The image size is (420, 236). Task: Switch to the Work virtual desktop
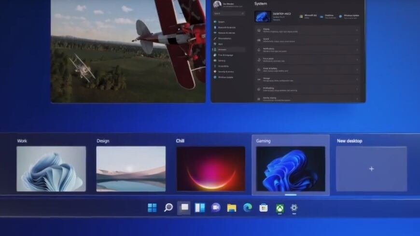[51, 169]
